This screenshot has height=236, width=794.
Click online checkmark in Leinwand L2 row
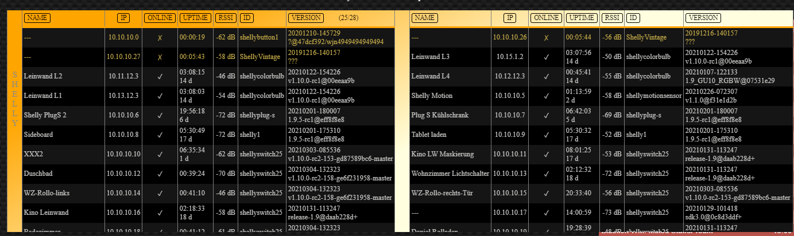coord(160,76)
